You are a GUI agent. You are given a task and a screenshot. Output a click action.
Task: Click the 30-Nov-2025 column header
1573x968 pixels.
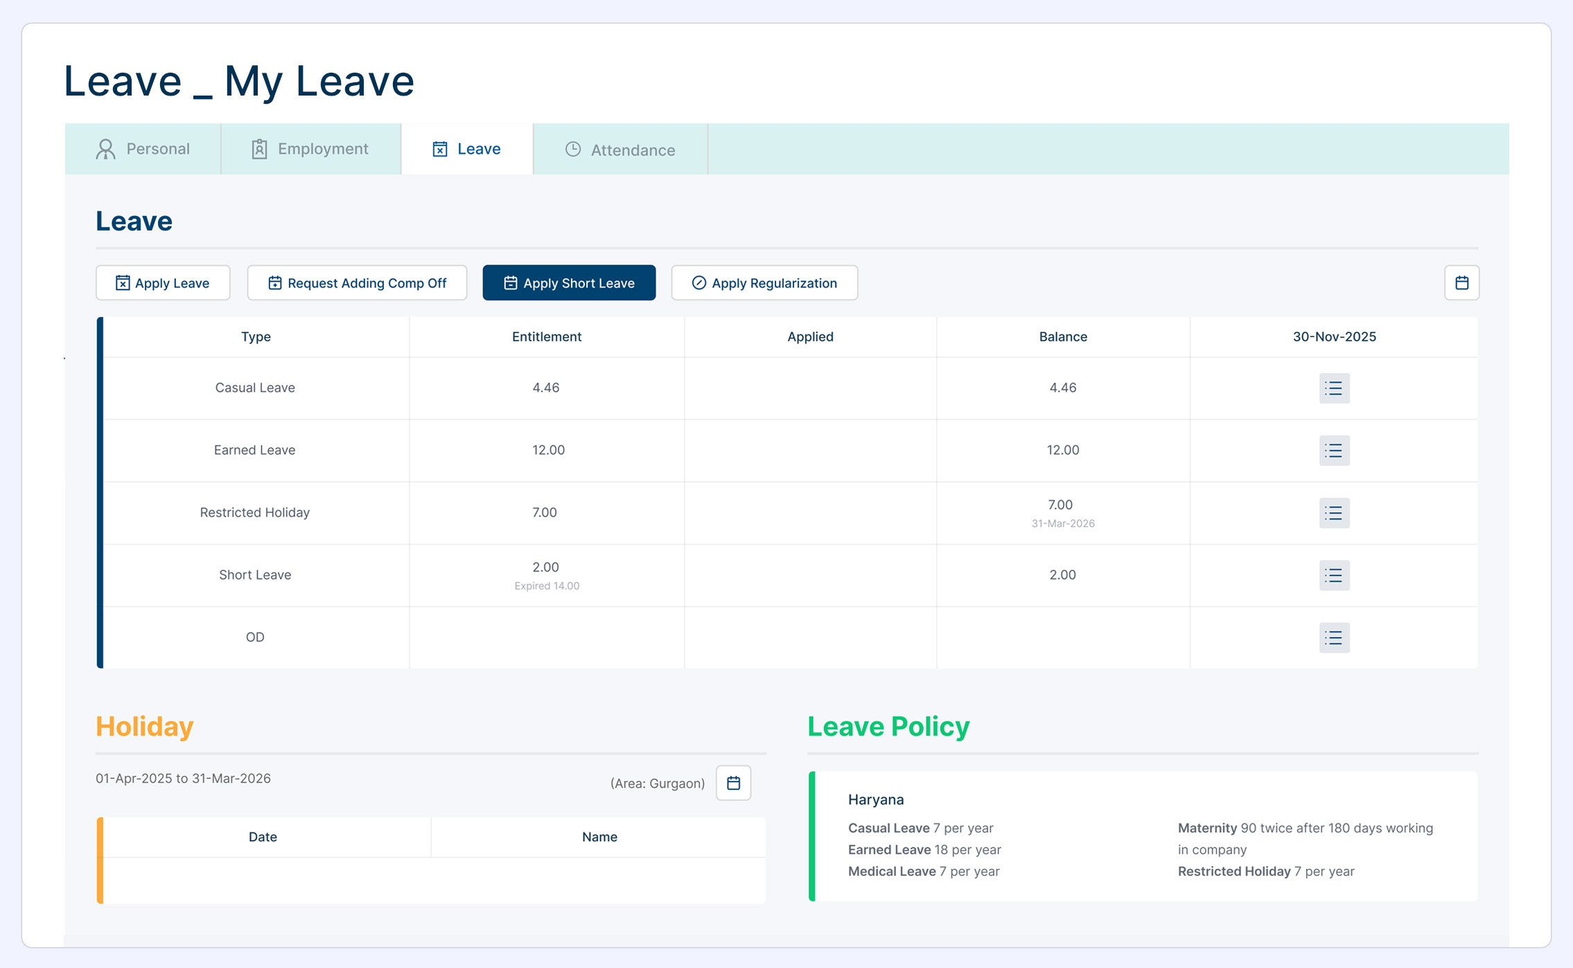pos(1334,337)
